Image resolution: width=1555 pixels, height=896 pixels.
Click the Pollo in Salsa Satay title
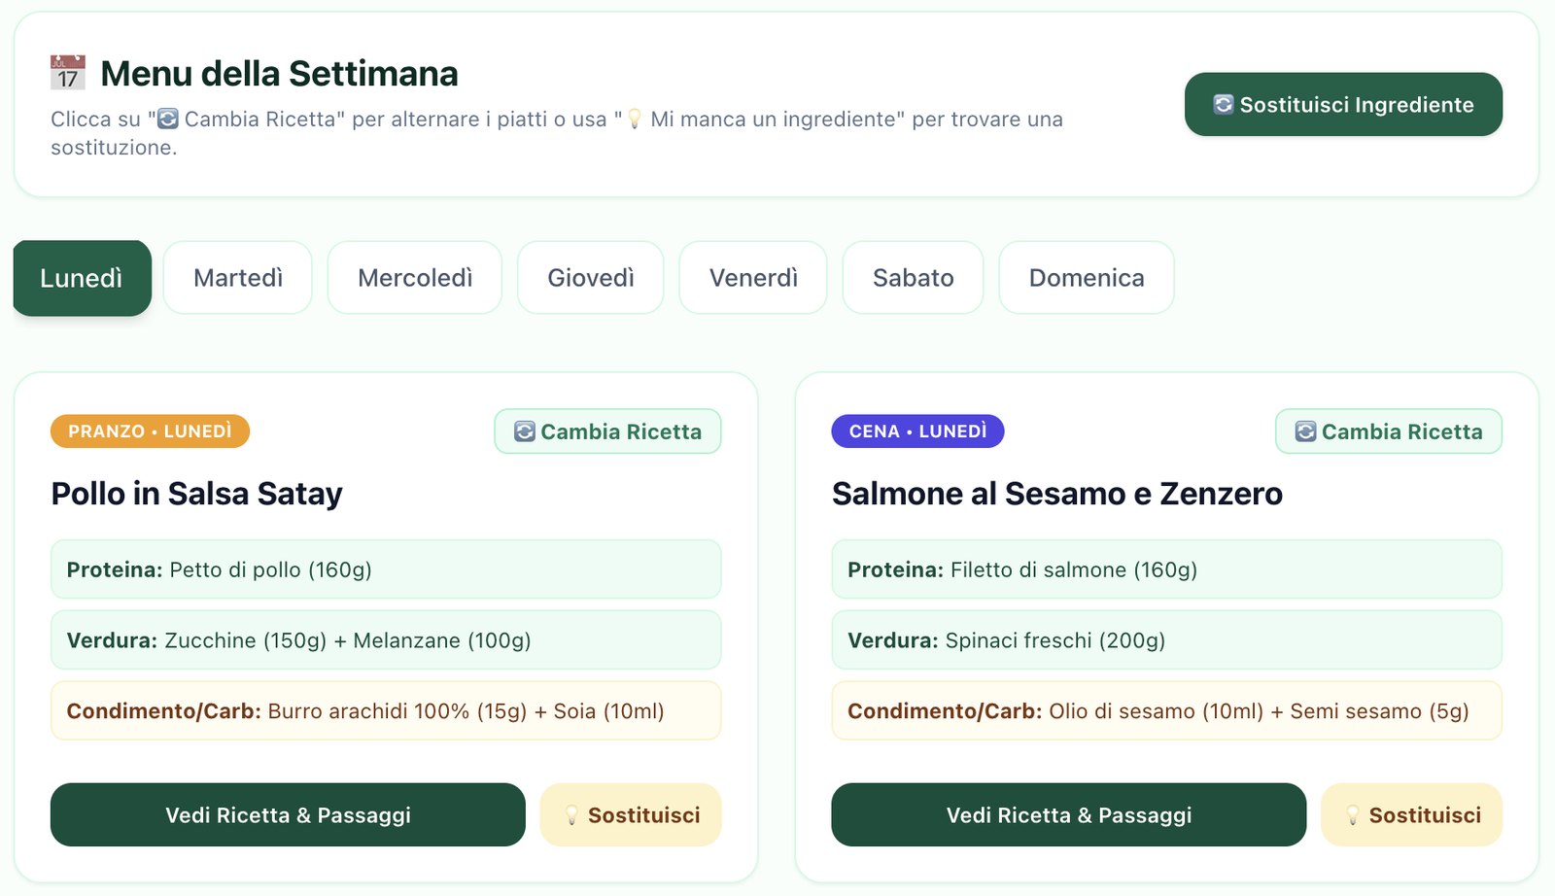[196, 494]
